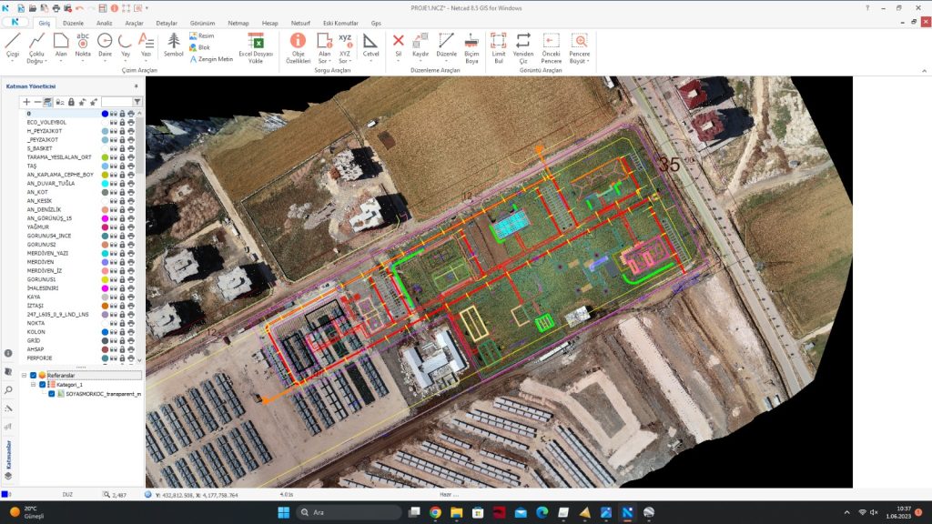Viewport: 932px width, 524px height.
Task: Toggle lock on KOLON layer
Action: (123, 332)
